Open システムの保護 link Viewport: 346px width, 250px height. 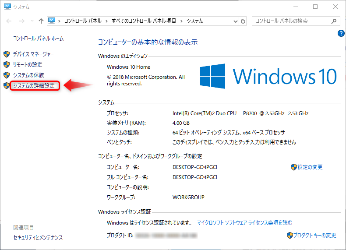point(28,75)
